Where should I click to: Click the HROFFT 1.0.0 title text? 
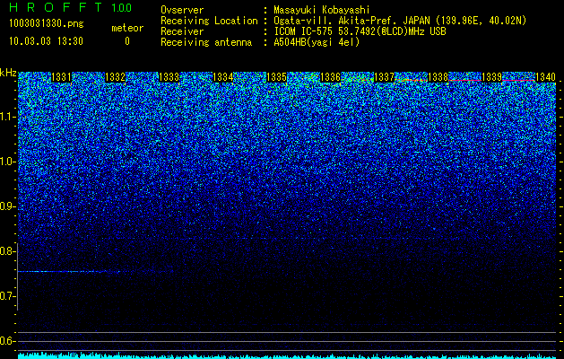71,7
